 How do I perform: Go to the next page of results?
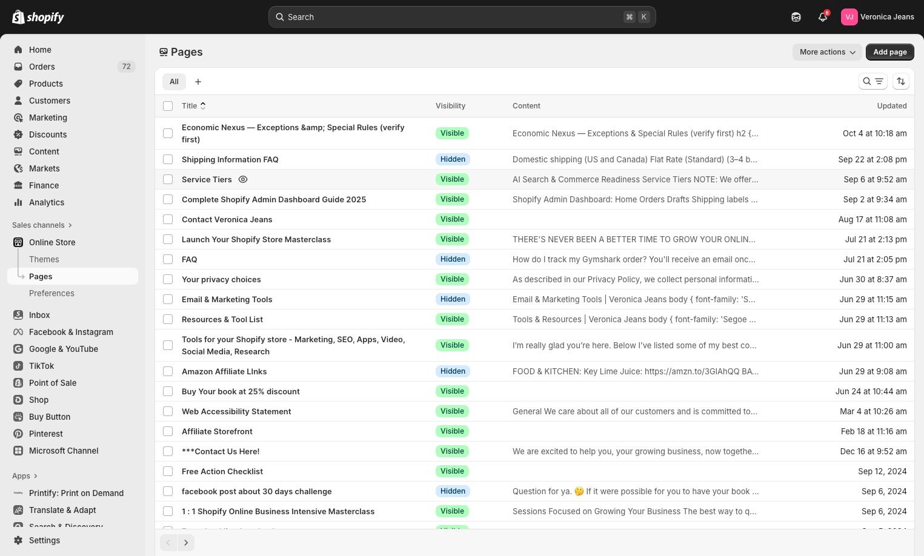click(x=186, y=543)
